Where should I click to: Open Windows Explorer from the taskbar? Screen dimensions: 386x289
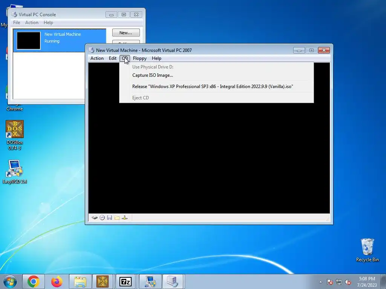[80, 281]
